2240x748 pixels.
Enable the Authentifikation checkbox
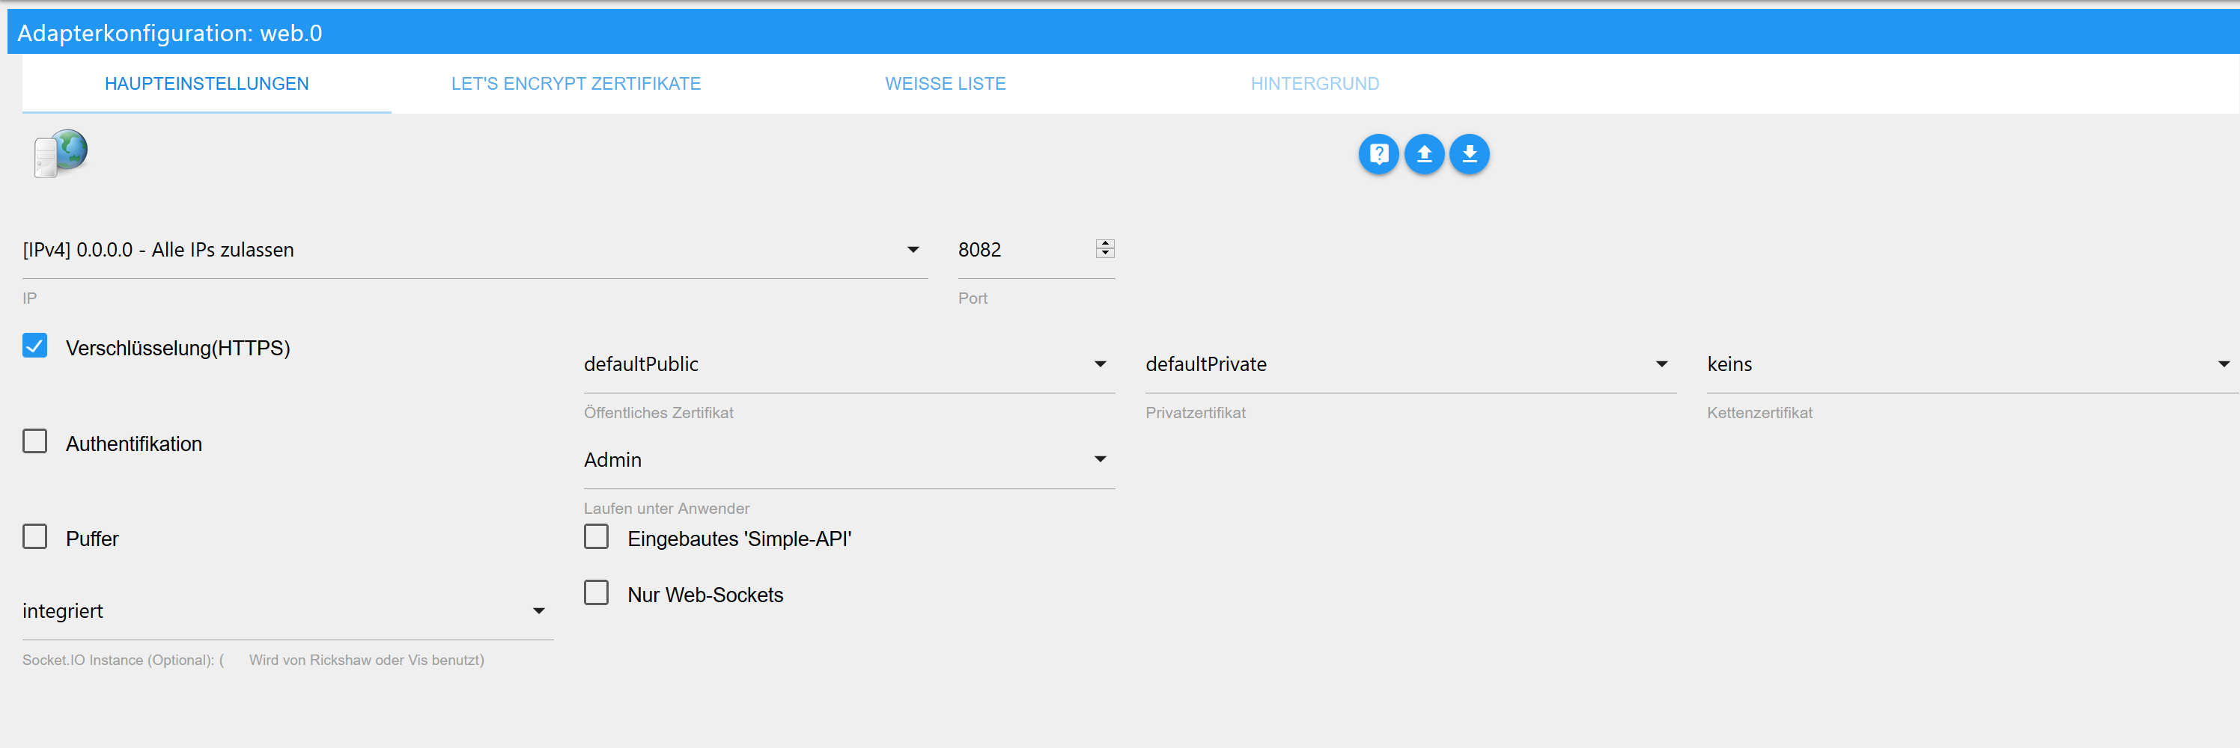coord(34,441)
